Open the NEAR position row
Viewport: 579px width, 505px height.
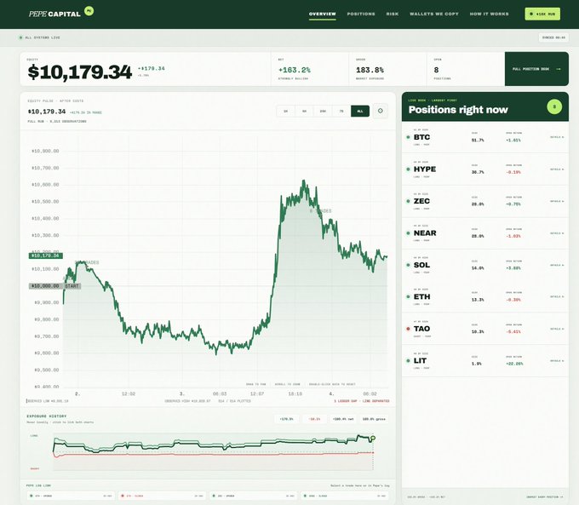[484, 233]
